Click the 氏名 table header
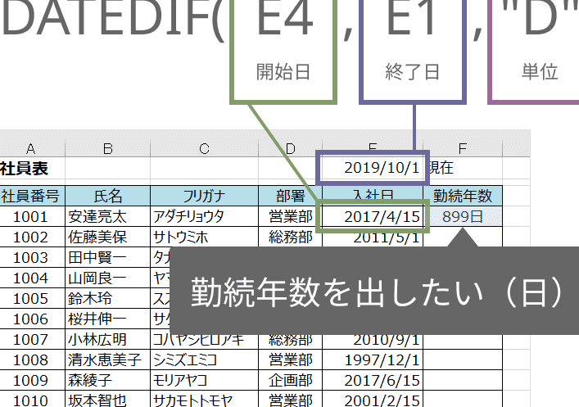The width and height of the screenshot is (579, 407). click(107, 196)
